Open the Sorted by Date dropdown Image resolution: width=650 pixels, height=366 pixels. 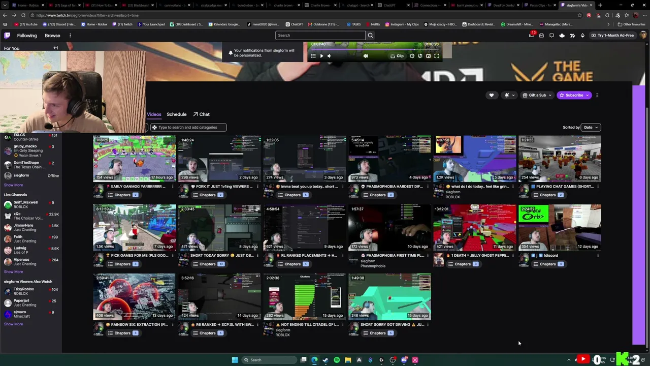[x=591, y=128]
